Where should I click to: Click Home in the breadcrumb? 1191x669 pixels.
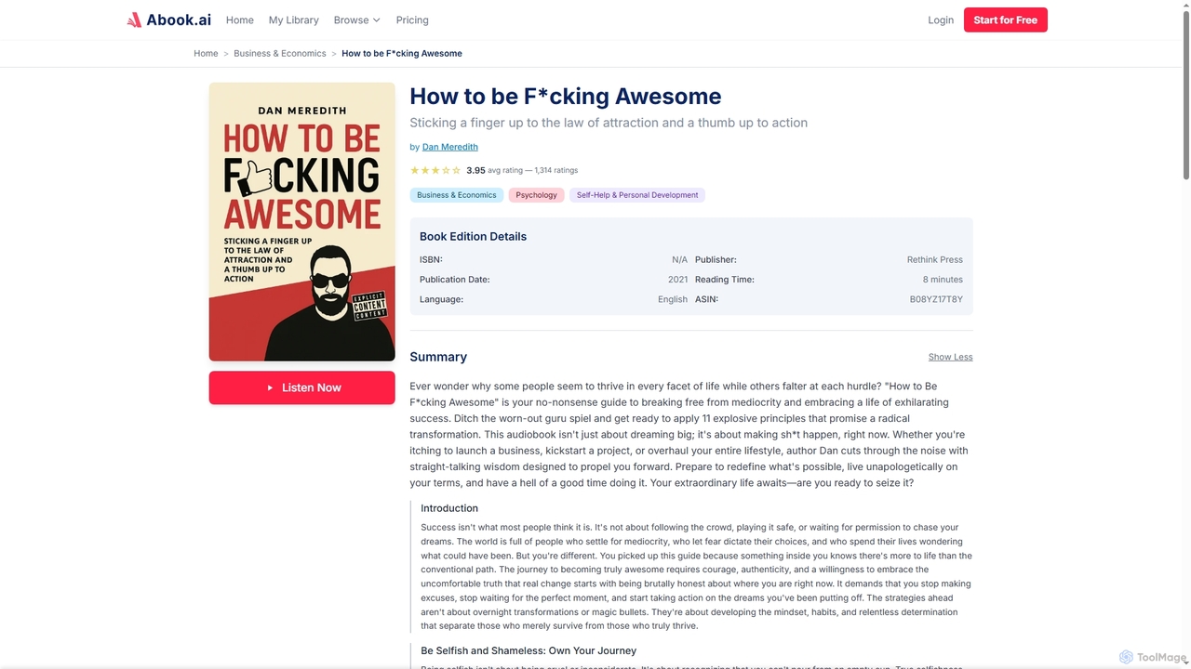(x=206, y=53)
